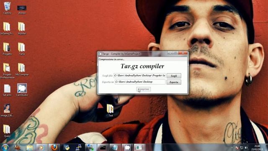Select the InGame_Pr... folder icon

(7, 29)
